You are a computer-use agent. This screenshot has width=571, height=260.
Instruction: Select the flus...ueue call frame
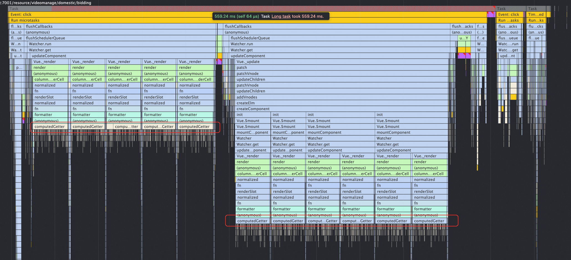[x=509, y=38]
